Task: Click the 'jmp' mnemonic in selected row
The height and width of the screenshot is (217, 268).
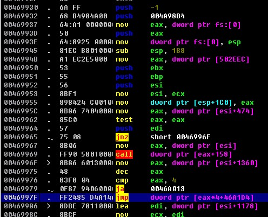Action: coord(122,198)
